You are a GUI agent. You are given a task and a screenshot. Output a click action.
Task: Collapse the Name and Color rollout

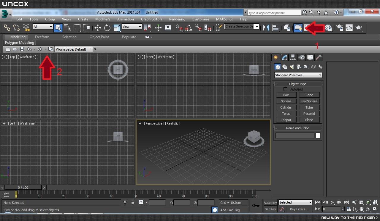[297, 128]
